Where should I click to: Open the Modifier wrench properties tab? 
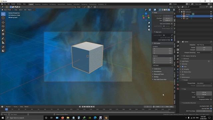[x=178, y=69]
